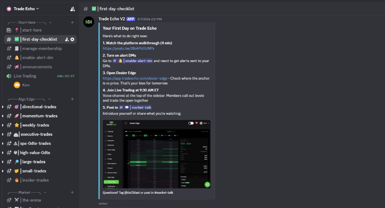This screenshot has width=385, height=208.
Task: Click pin emoji on start-here channel
Action: tap(17, 30)
